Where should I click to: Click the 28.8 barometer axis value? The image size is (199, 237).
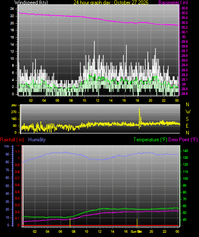[x=184, y=94]
